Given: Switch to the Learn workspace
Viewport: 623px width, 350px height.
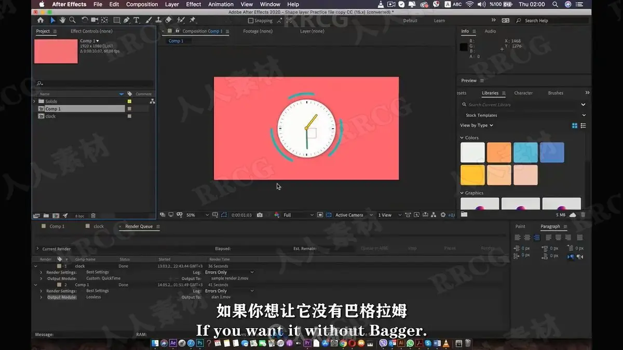Looking at the screenshot, I should 439,21.
